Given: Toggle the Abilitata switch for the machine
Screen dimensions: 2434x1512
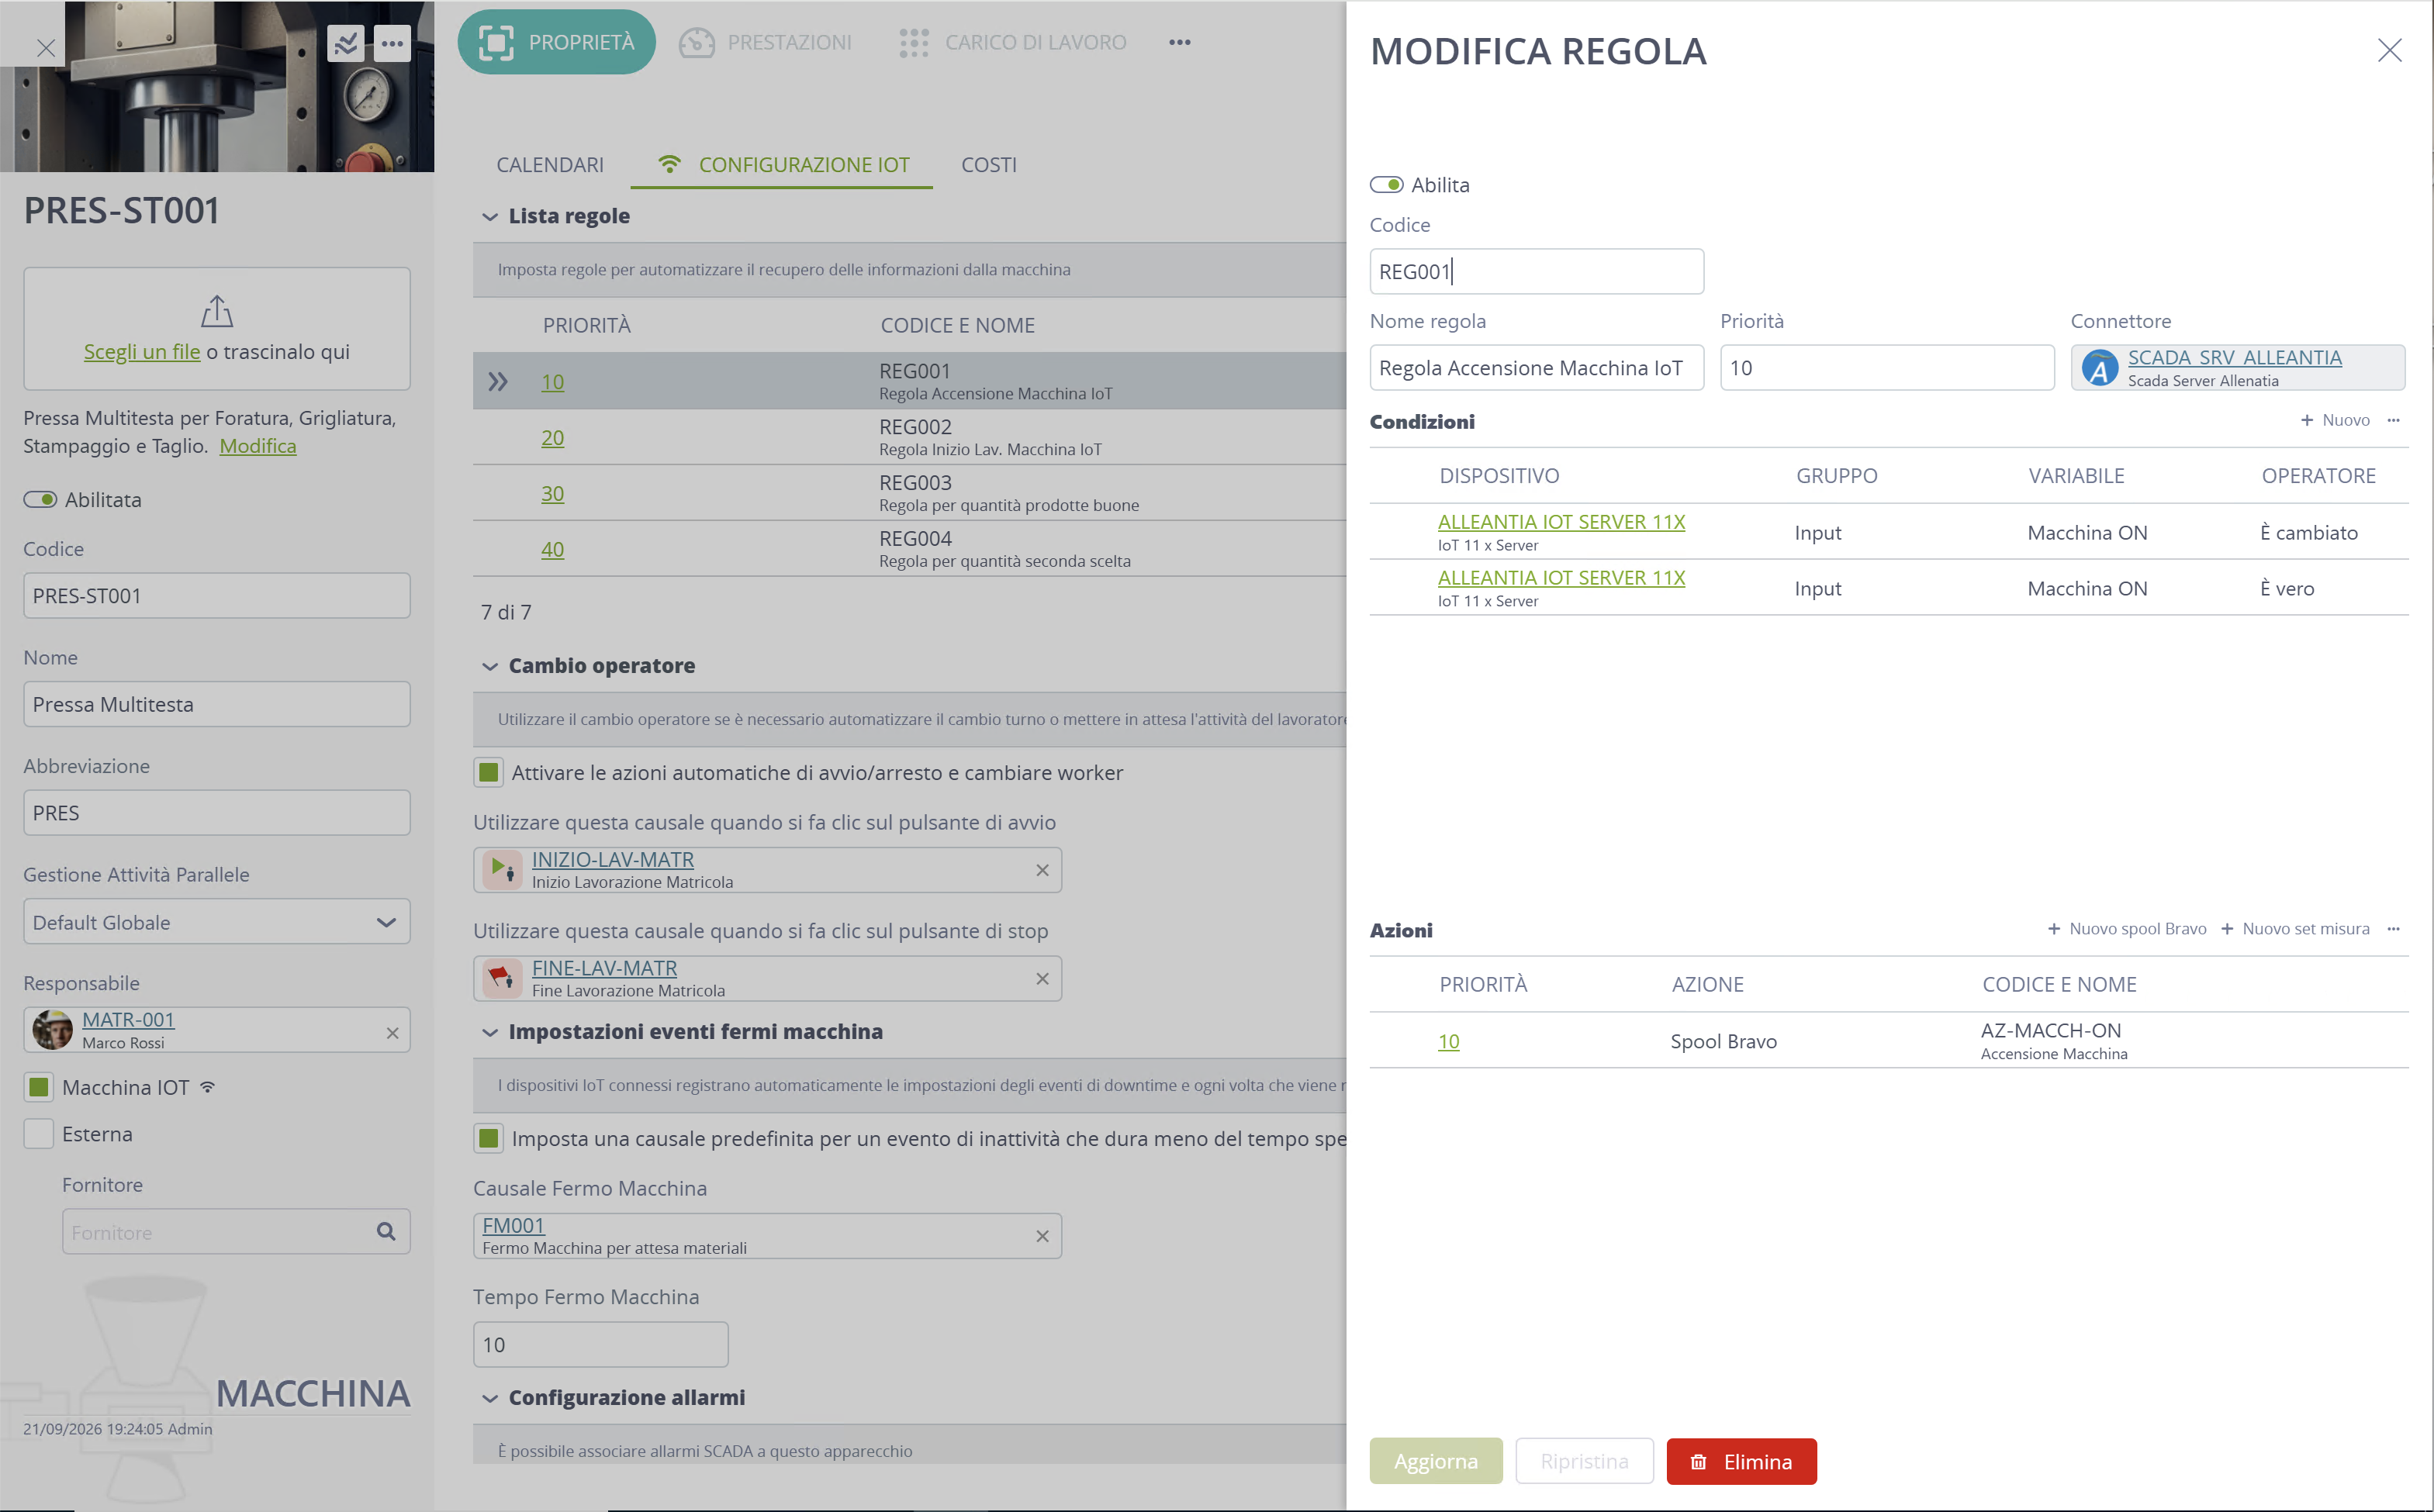Looking at the screenshot, I should click(x=40, y=499).
